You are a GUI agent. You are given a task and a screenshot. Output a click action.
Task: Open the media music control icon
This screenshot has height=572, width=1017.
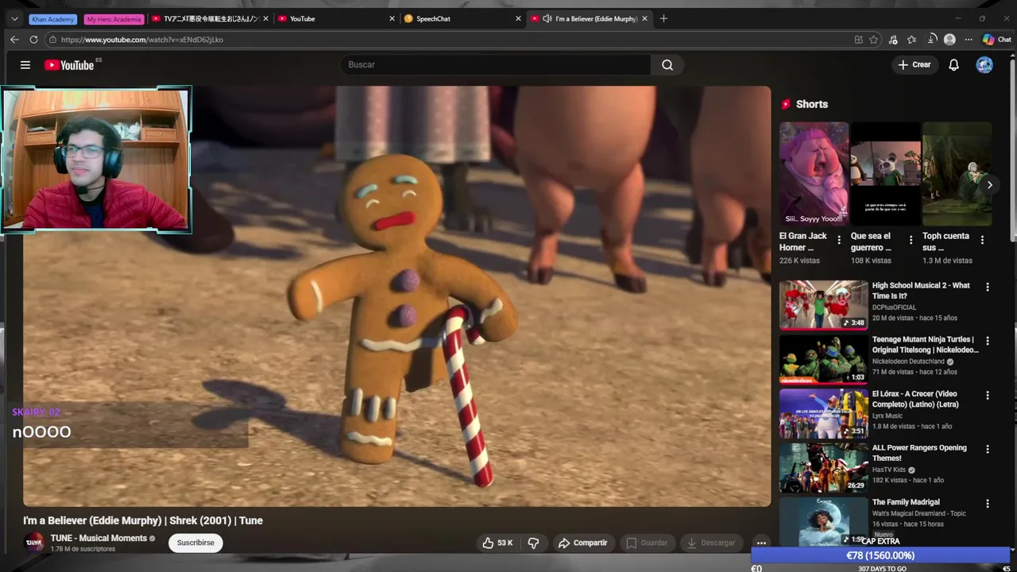tap(893, 40)
